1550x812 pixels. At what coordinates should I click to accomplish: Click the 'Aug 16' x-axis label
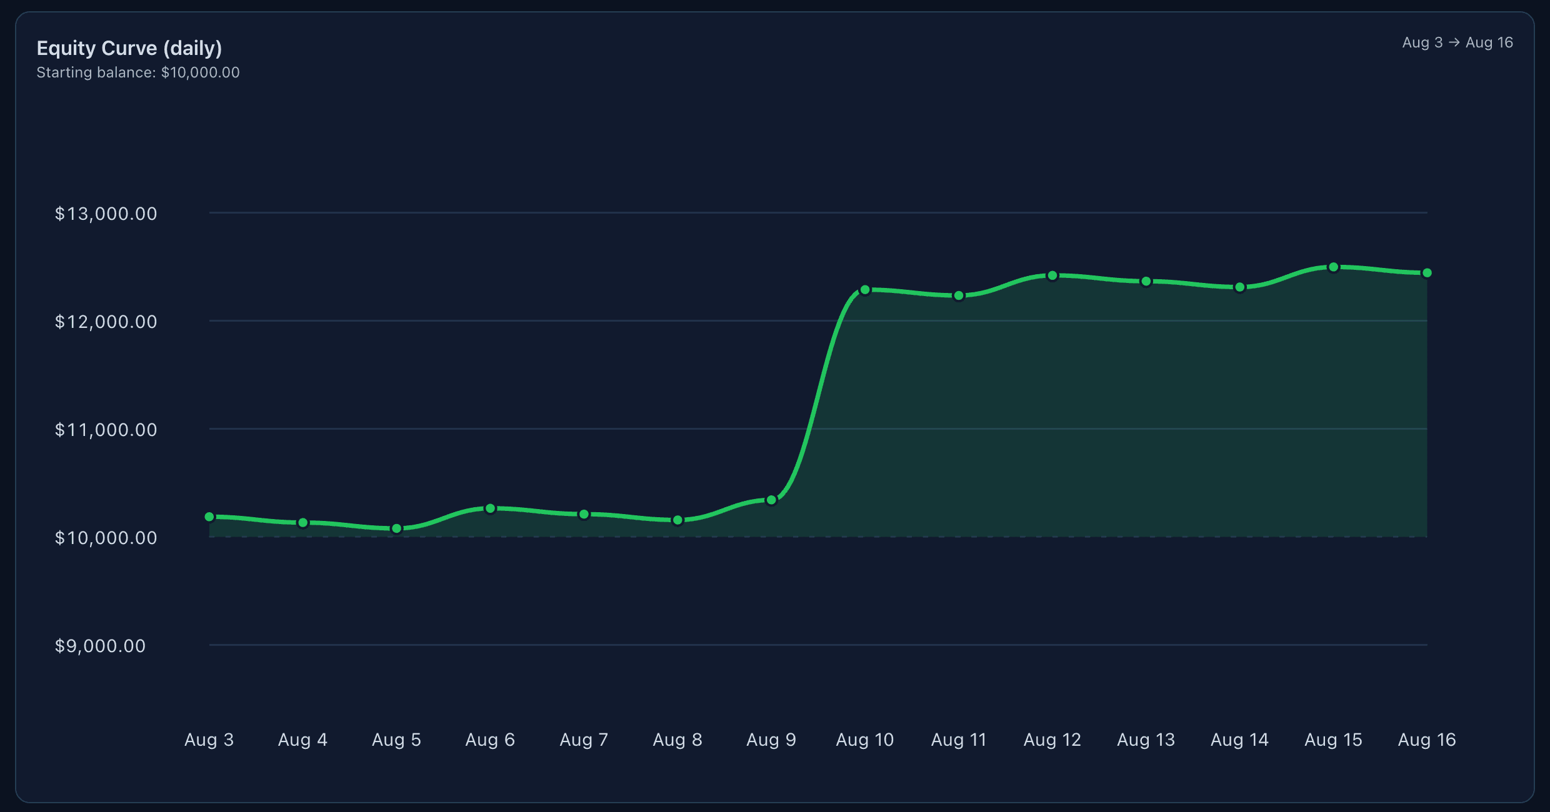click(1427, 740)
